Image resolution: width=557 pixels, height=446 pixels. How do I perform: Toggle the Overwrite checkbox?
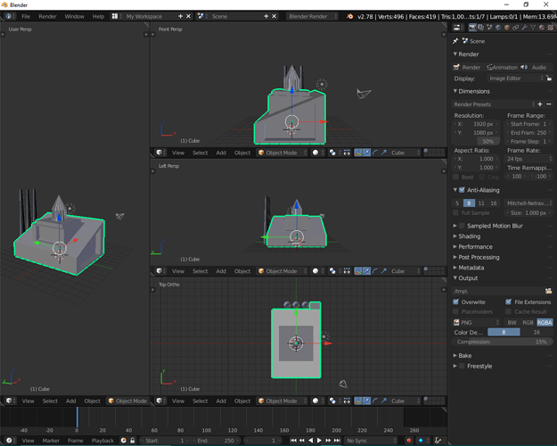(455, 301)
